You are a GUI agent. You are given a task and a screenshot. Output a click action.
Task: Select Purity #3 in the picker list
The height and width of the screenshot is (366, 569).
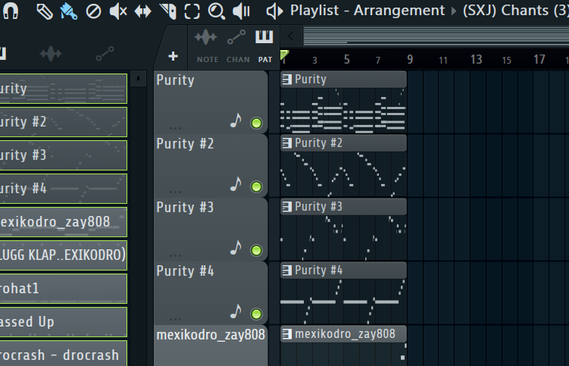(x=64, y=155)
